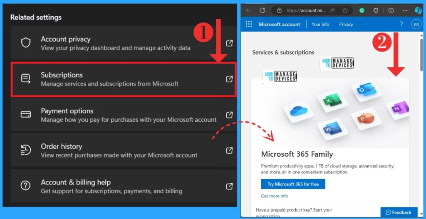Expand the overflow menu in Microsoft account header

[x=365, y=24]
